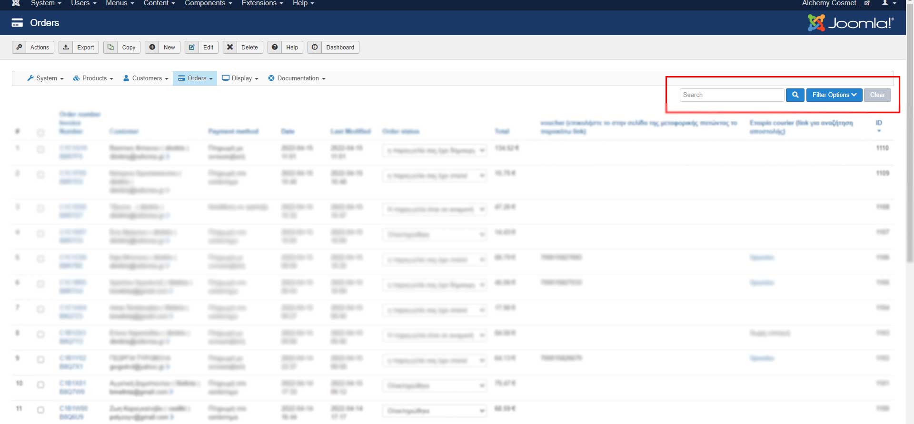Open order status dropdown in row 11
The width and height of the screenshot is (914, 424).
435,411
